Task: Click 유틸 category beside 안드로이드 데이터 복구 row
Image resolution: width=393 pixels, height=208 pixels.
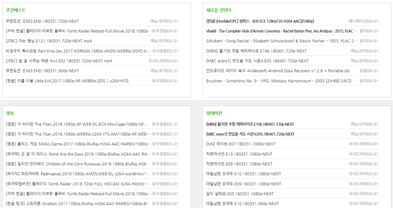Action: [x=364, y=71]
